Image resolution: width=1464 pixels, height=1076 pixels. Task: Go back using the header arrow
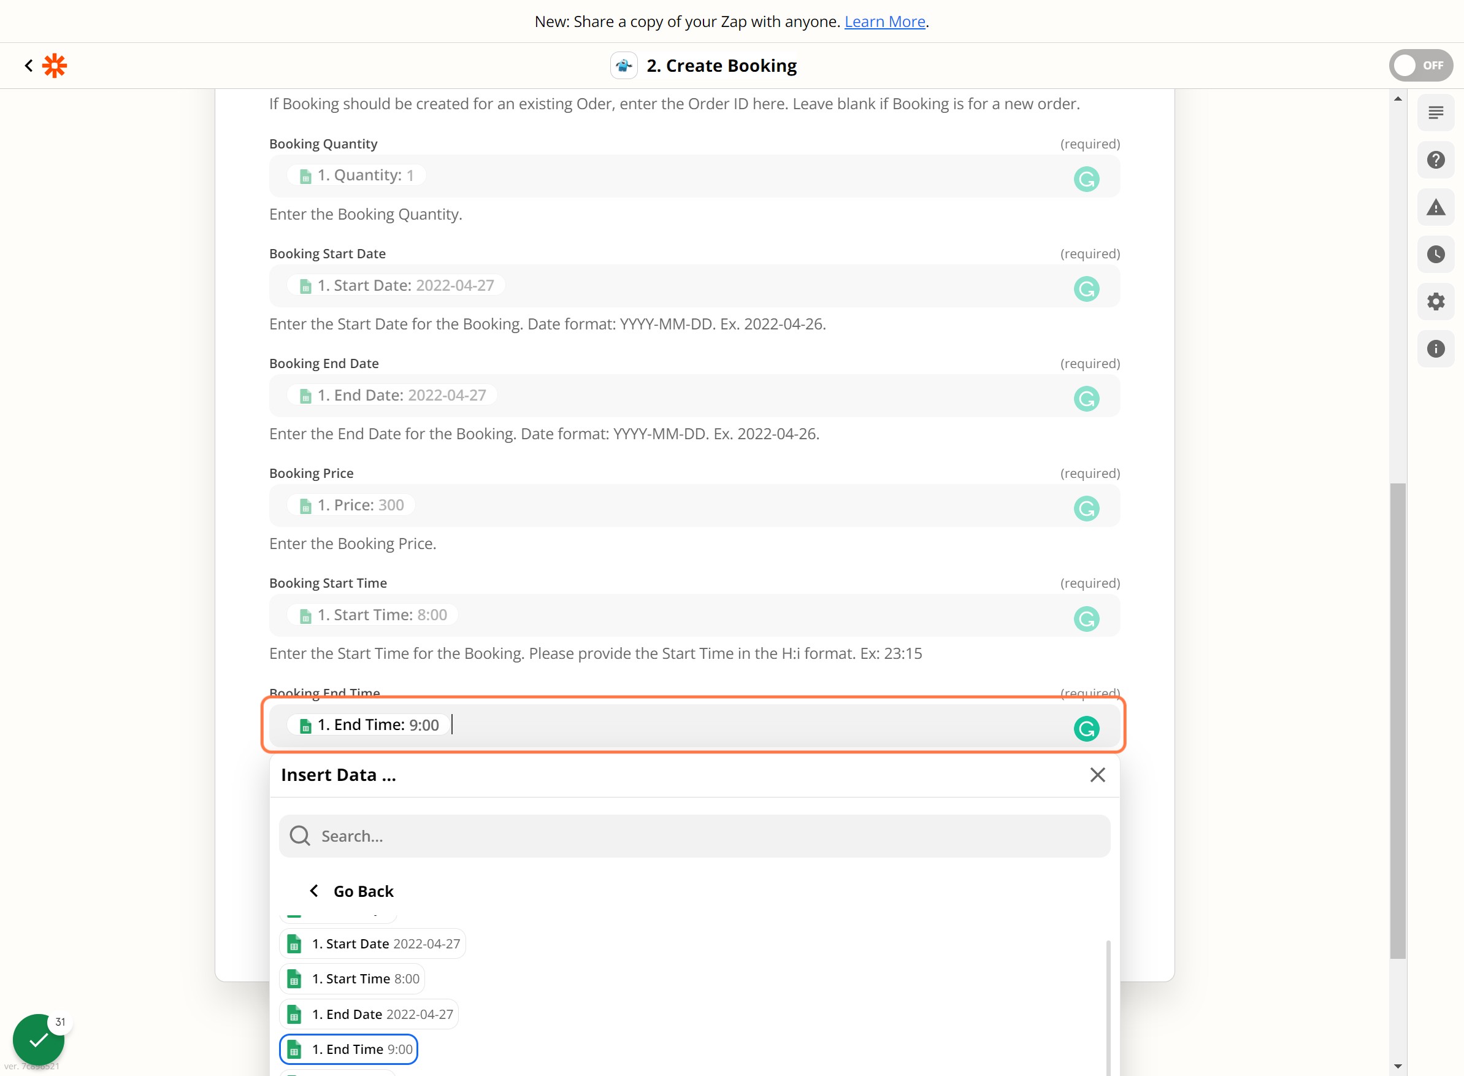[x=29, y=66]
